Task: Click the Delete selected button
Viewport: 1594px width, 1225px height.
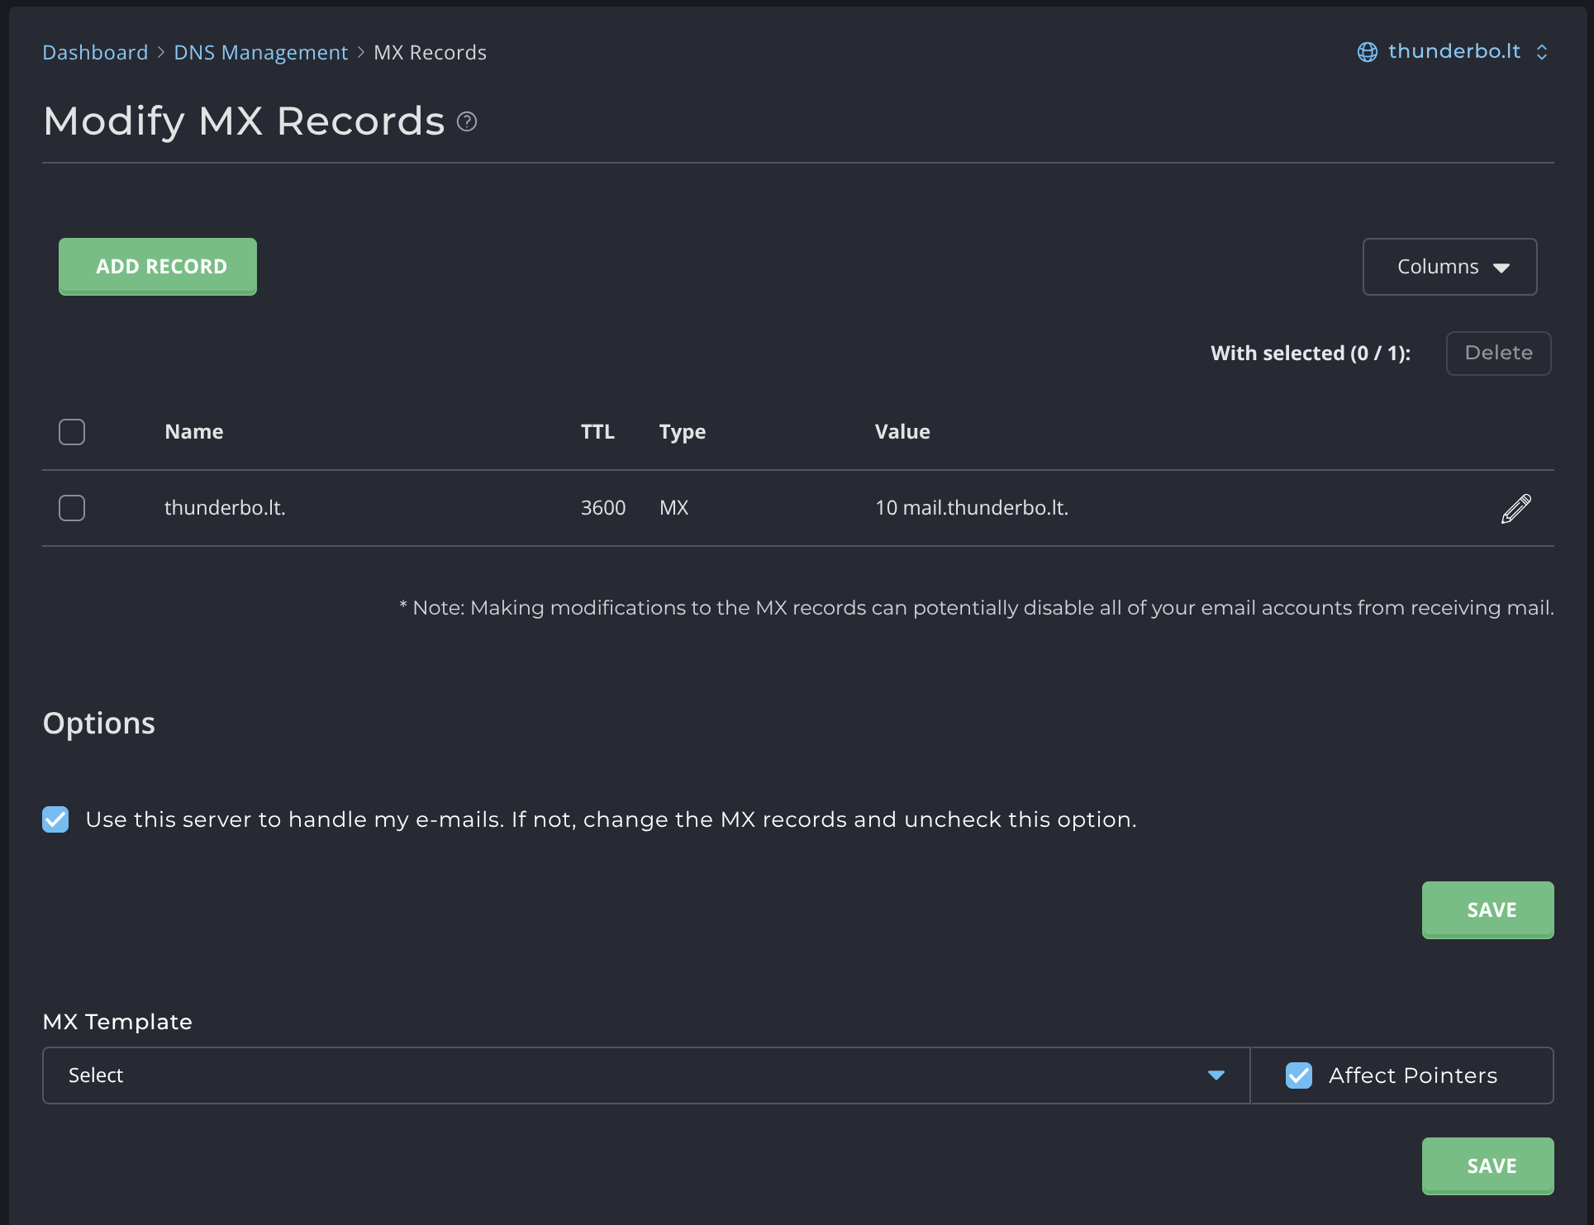Action: pyautogui.click(x=1498, y=354)
